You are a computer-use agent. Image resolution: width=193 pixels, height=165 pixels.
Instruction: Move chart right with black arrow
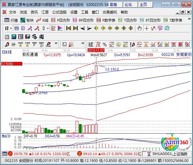[89, 29]
